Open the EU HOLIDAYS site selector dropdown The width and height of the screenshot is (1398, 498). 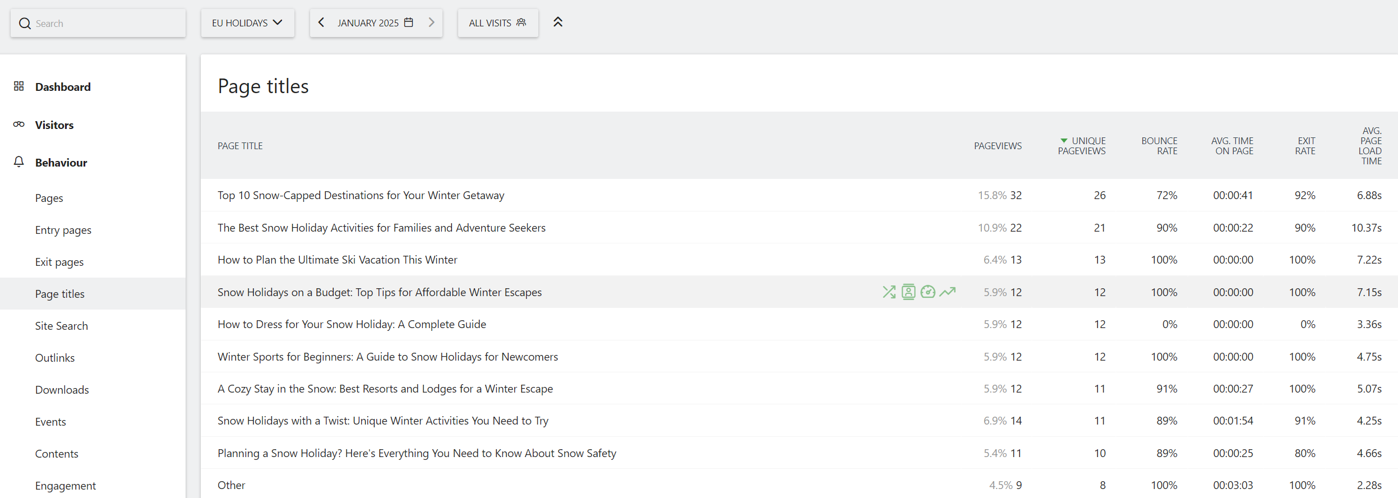click(247, 23)
